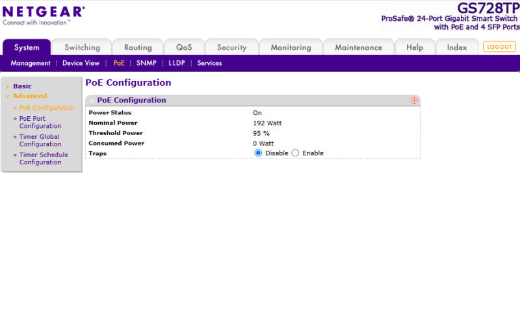Click the "Power Status" label

[x=110, y=112]
